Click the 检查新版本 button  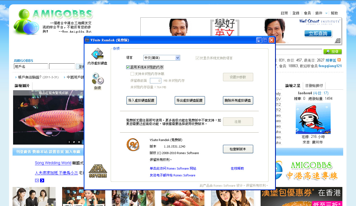pos(238,149)
